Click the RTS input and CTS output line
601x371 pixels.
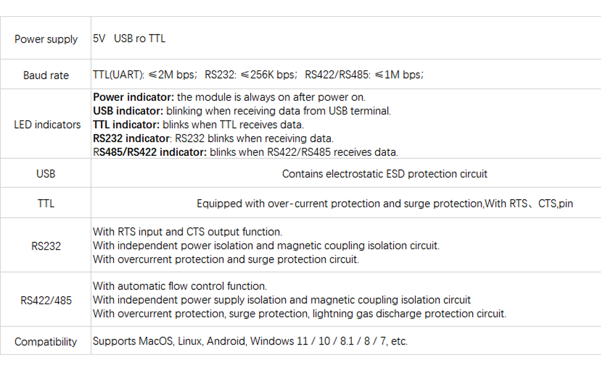[x=188, y=232]
